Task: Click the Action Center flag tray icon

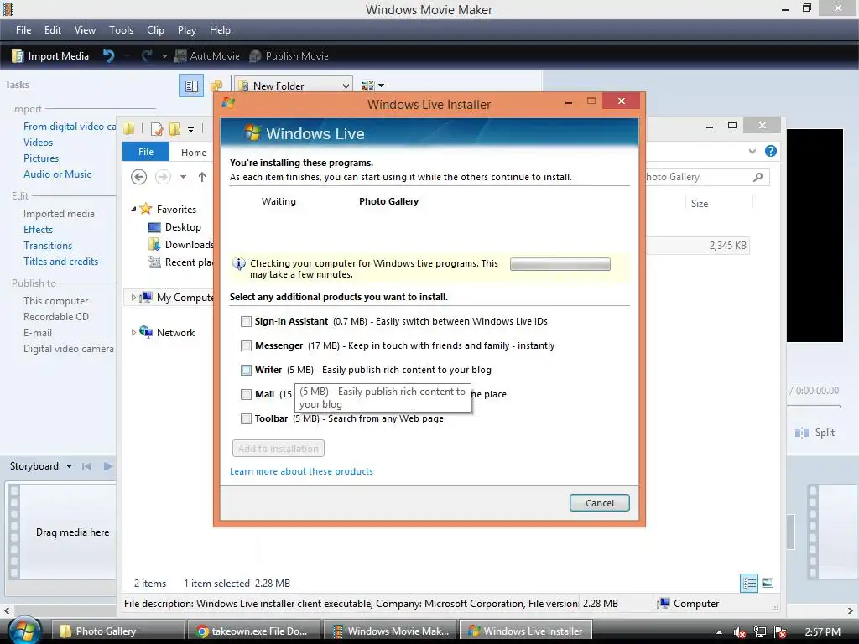Action: pyautogui.click(x=781, y=632)
